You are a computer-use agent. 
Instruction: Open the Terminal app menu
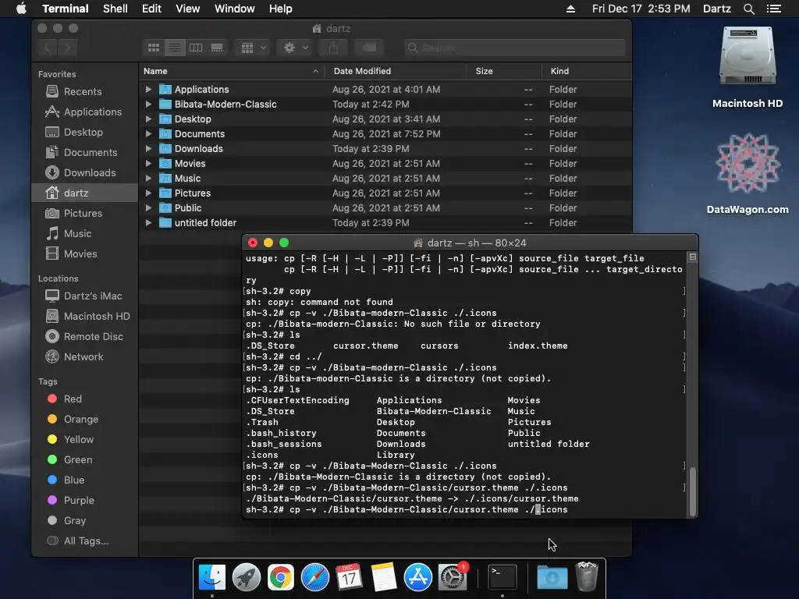coord(66,9)
